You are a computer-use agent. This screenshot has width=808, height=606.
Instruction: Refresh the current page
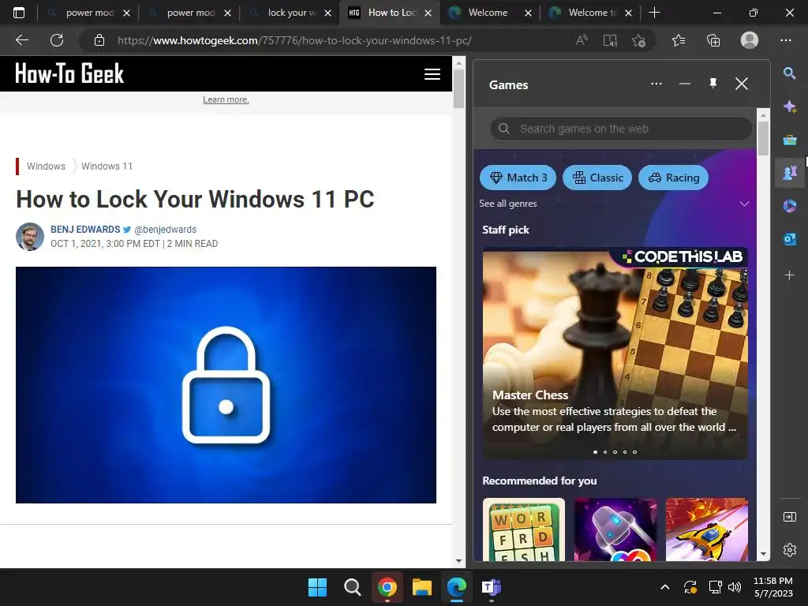57,40
